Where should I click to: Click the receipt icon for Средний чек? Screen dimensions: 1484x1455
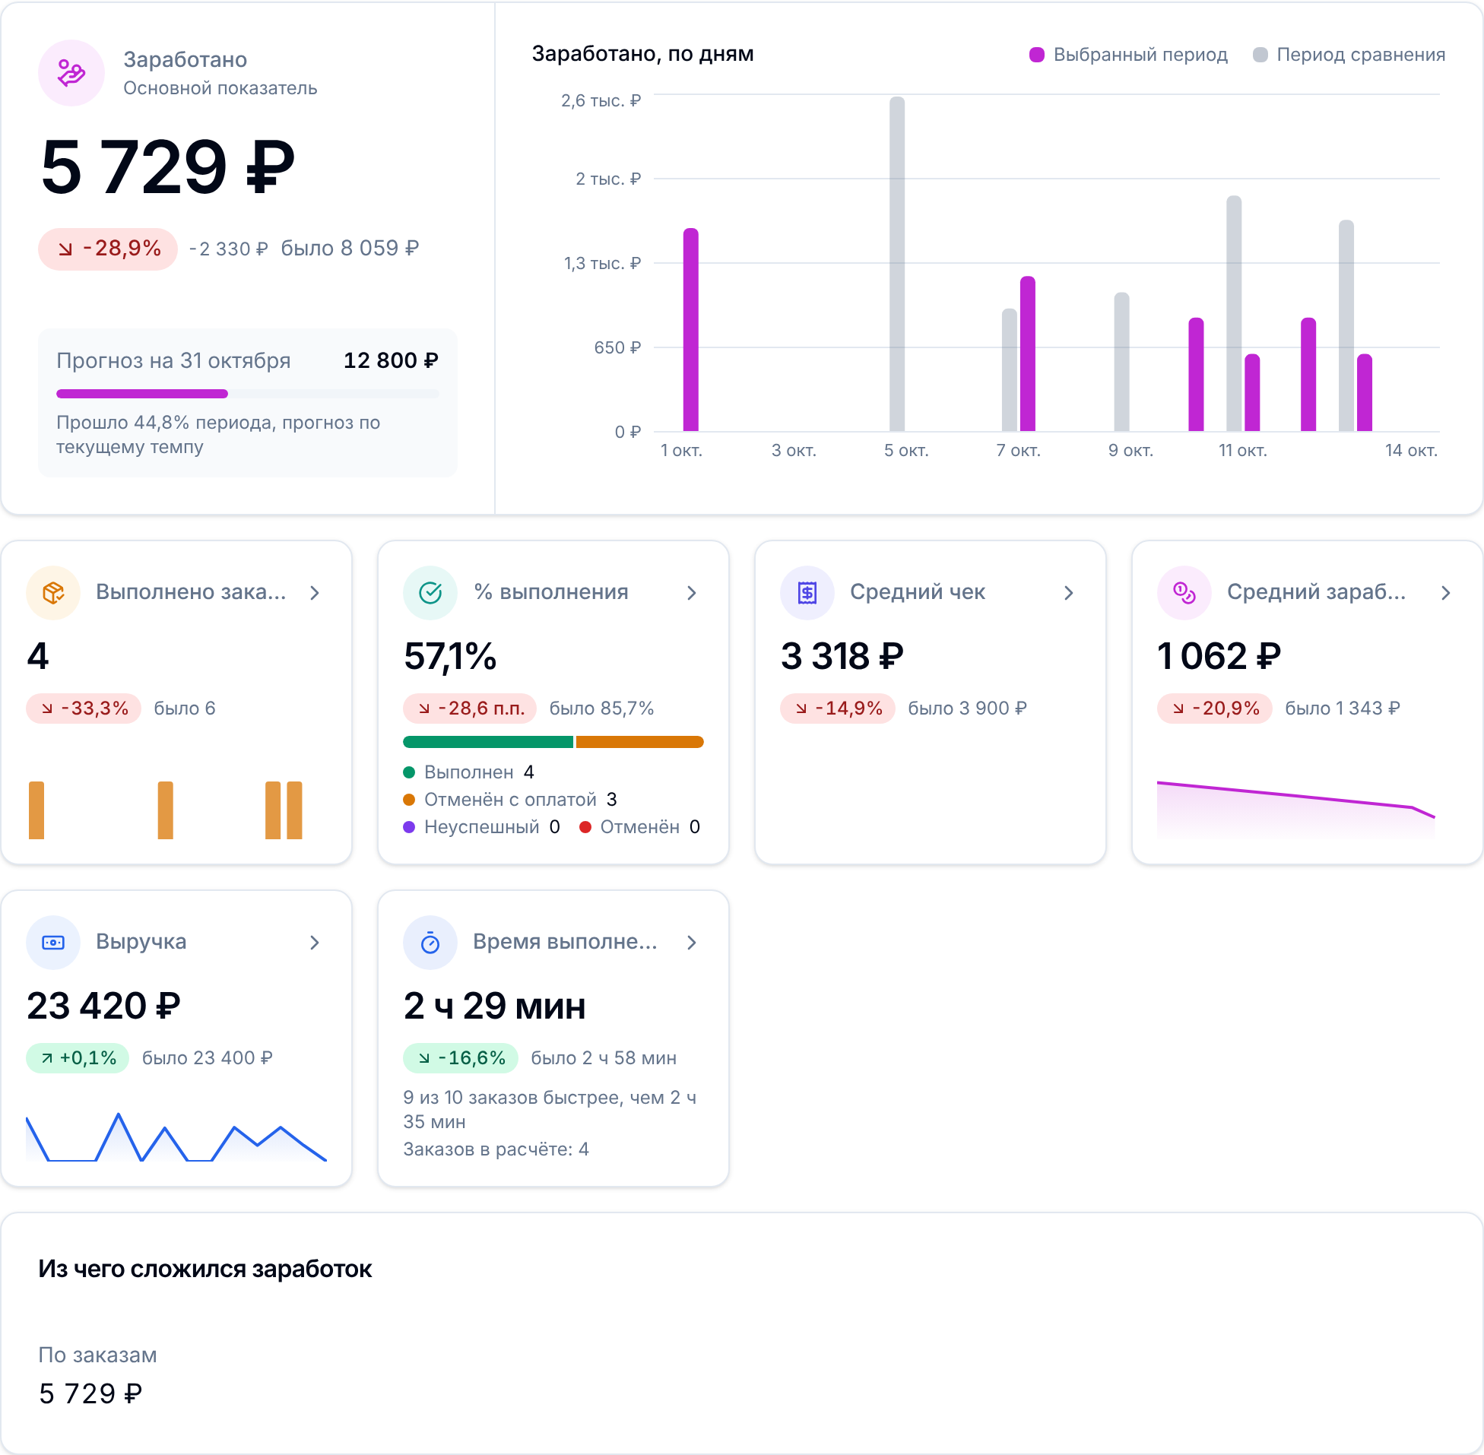pyautogui.click(x=807, y=592)
